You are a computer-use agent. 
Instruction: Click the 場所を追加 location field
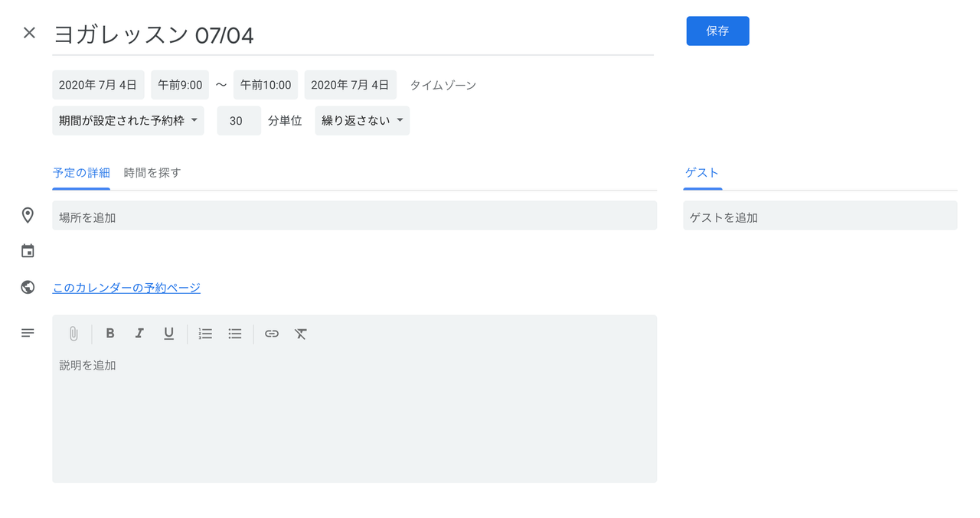(354, 216)
